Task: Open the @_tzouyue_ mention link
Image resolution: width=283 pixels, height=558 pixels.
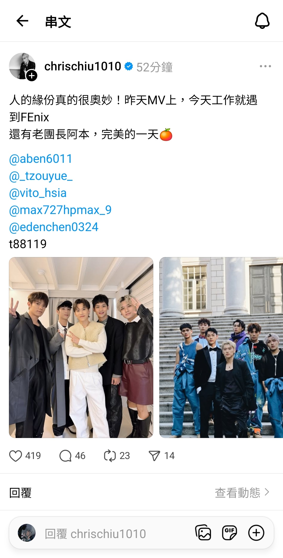Action: [x=41, y=176]
